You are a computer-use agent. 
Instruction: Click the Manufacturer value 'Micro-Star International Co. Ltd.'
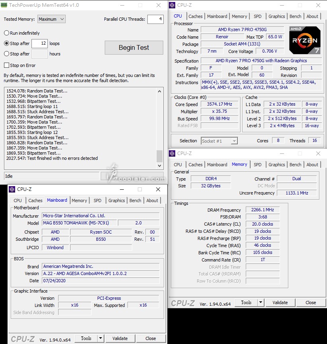[101, 216]
